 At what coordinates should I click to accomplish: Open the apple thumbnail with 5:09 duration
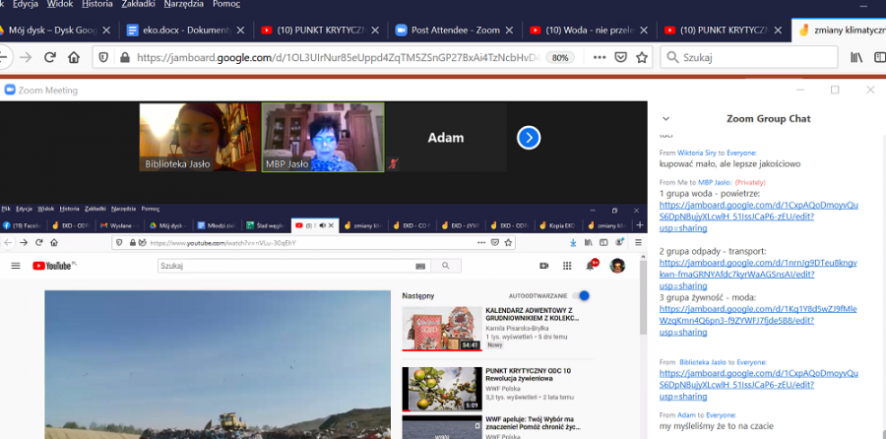pos(442,389)
